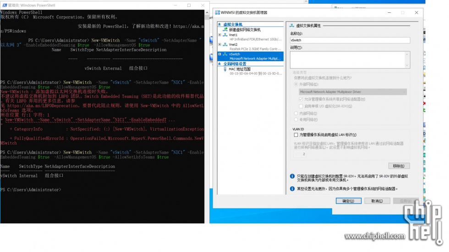Expand the Vnet2 tree node
This screenshot has height=252, width=449.
(220, 44)
